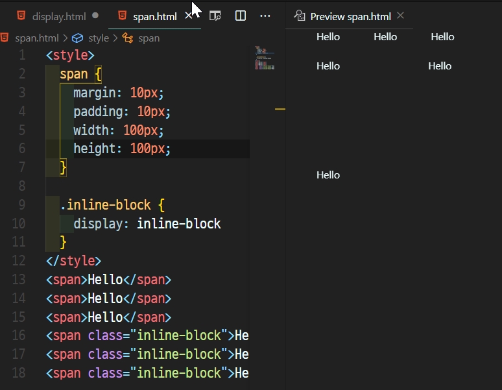Screen dimensions: 502x390
Task: Click the preview tab's icon
Action: tap(300, 16)
